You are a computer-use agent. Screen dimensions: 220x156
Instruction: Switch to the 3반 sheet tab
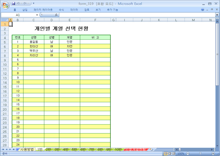[57, 150]
